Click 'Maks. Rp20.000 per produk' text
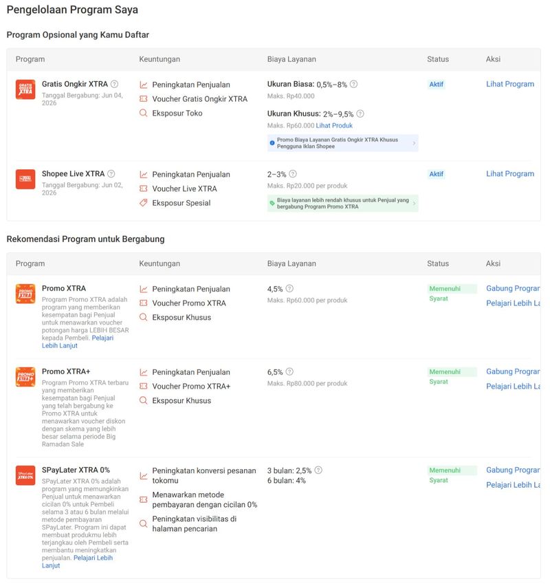This screenshot has height=586, width=550. (x=307, y=186)
